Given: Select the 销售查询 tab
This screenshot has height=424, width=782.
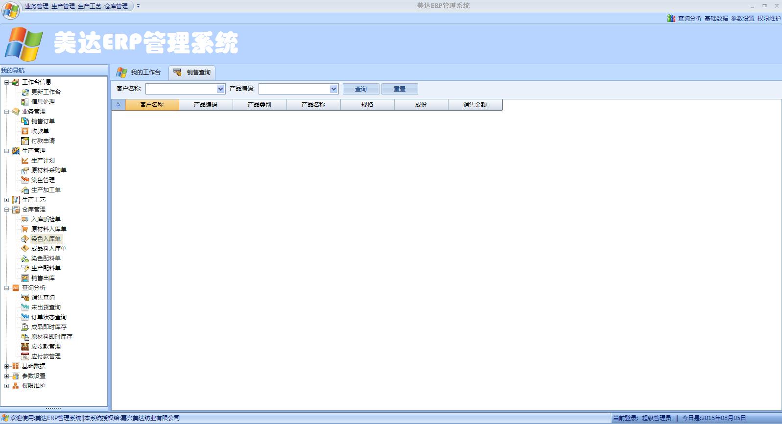Looking at the screenshot, I should 192,72.
